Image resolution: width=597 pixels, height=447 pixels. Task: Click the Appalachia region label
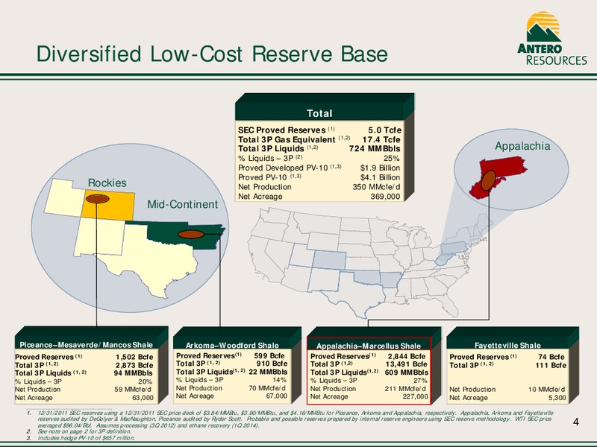coord(522,146)
